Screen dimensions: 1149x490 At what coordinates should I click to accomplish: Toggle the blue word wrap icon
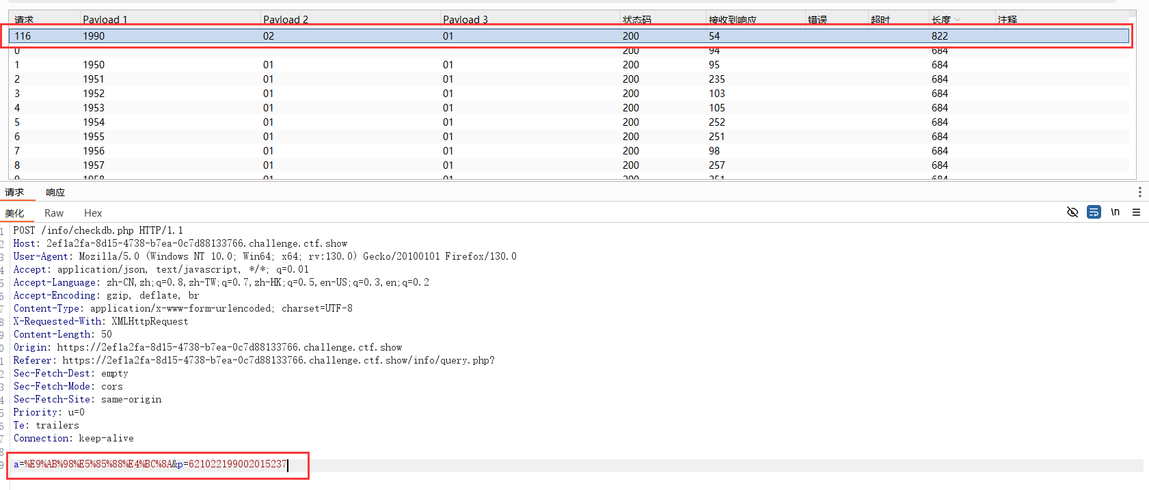pyautogui.click(x=1094, y=213)
